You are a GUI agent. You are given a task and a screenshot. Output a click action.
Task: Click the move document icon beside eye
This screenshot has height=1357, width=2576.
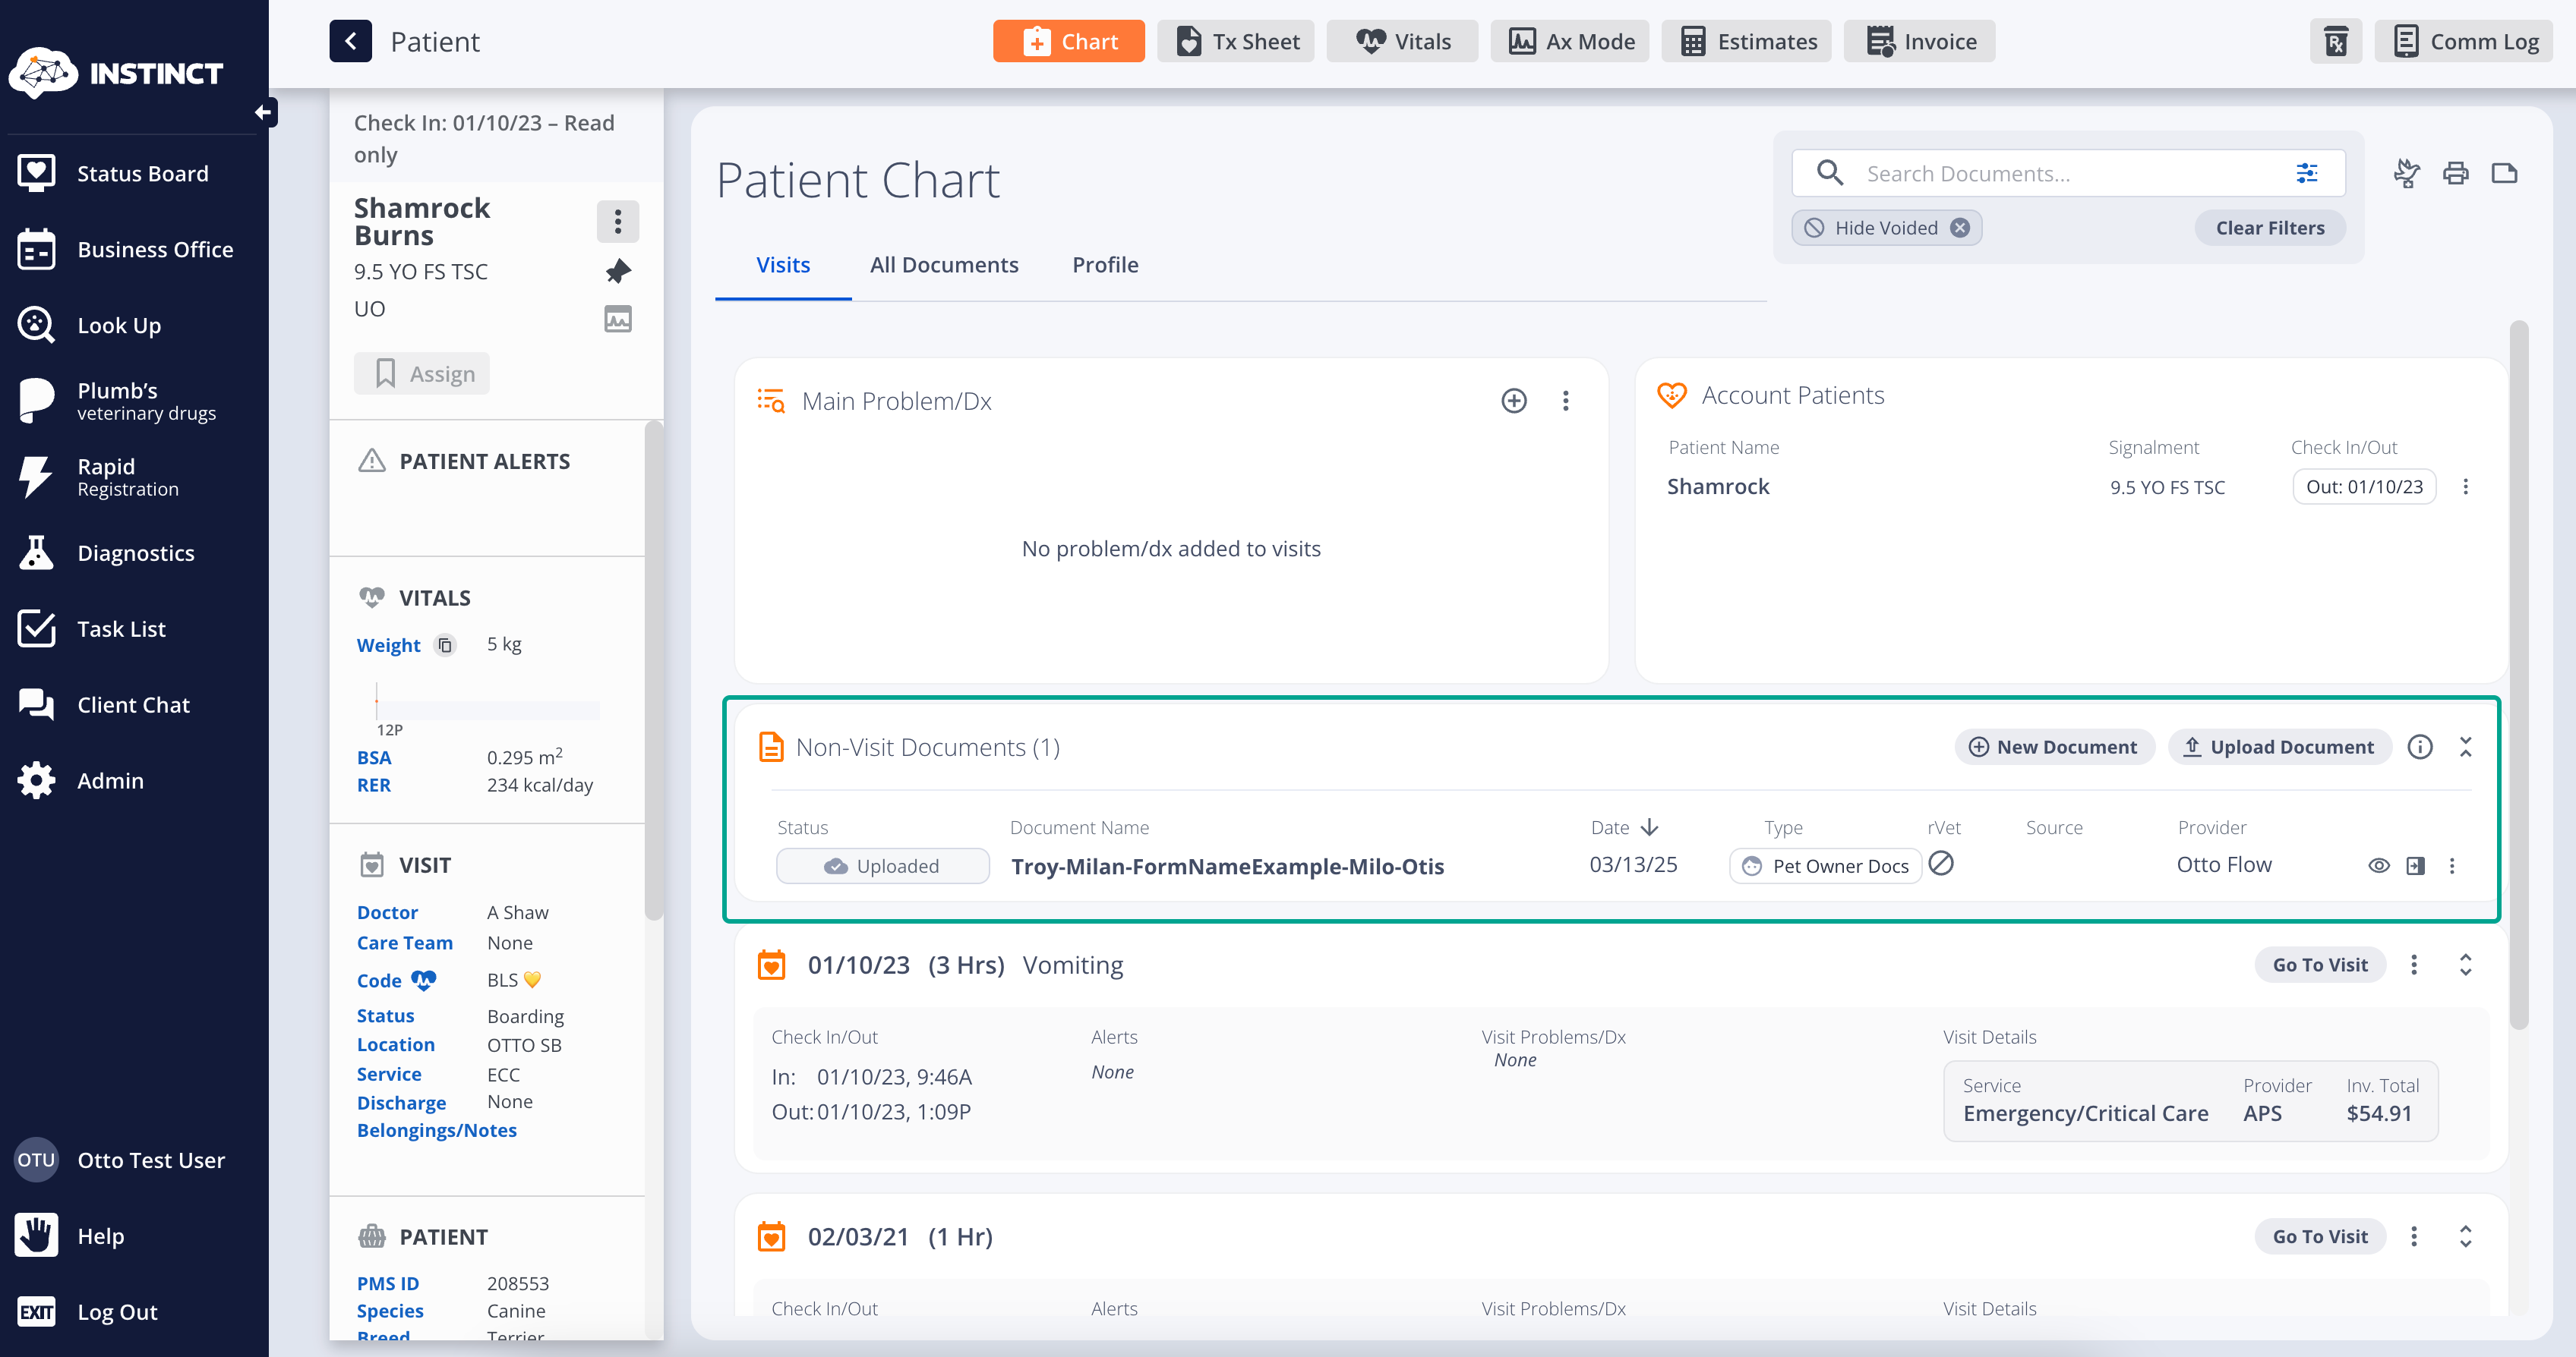click(x=2415, y=865)
